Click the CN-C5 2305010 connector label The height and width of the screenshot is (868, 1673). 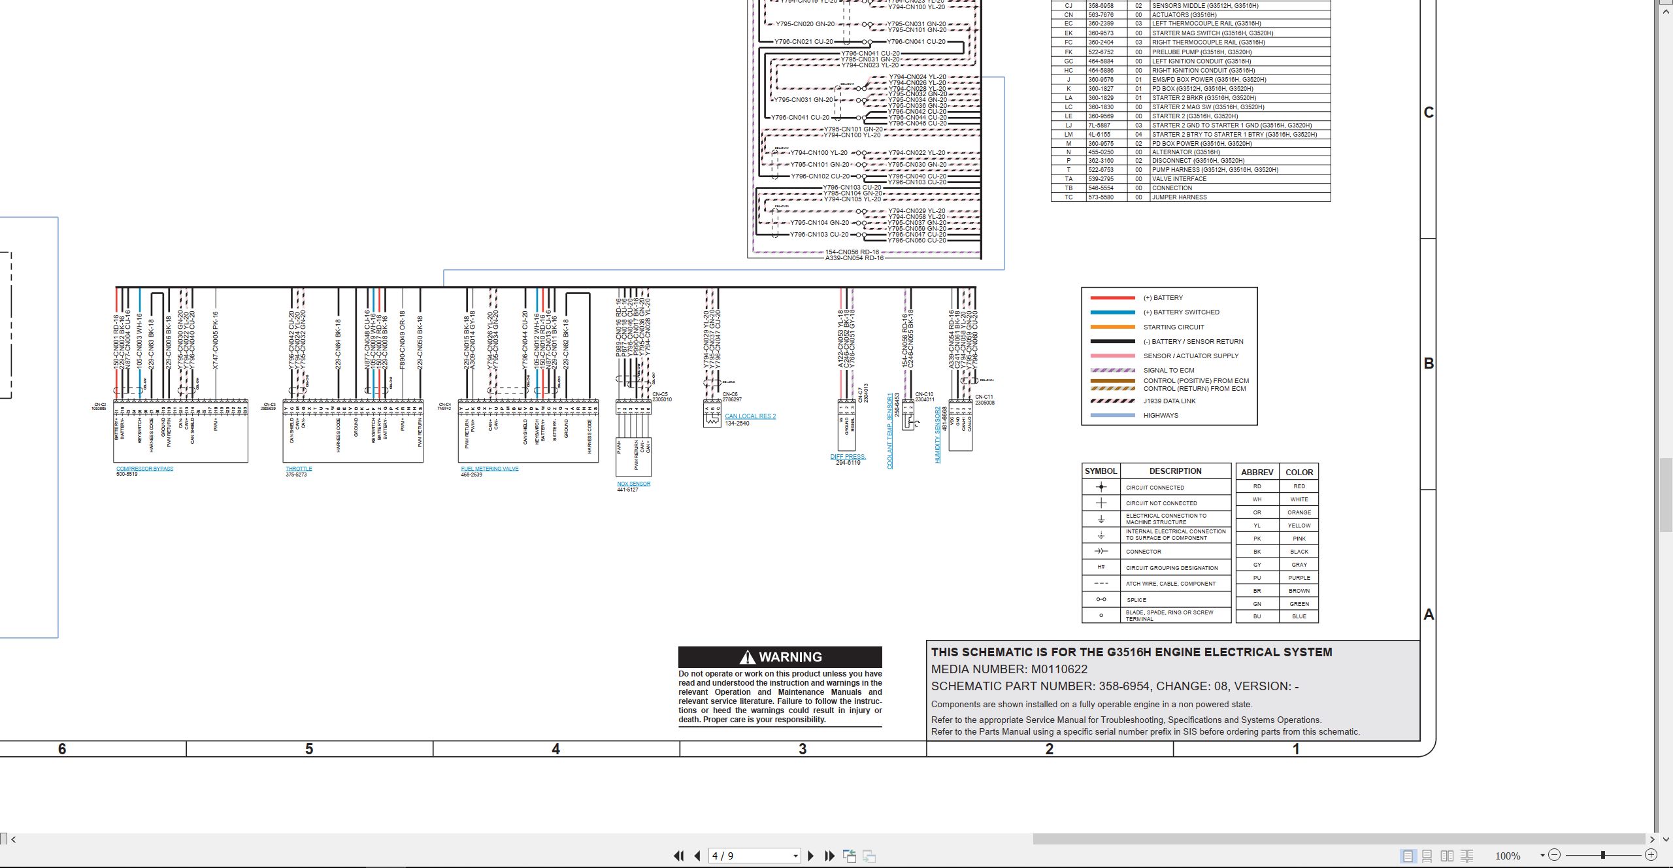click(x=661, y=397)
